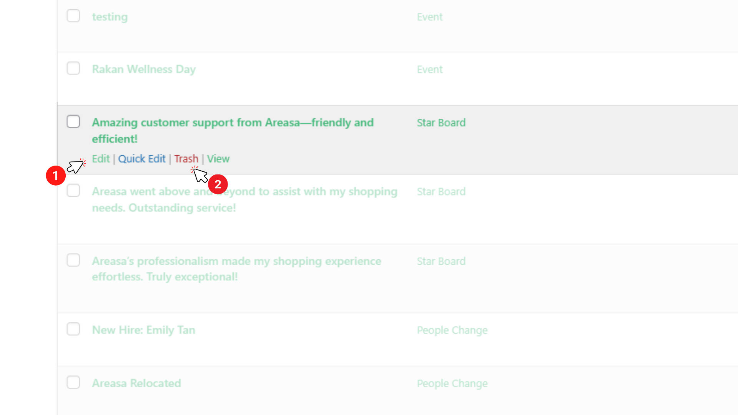The height and width of the screenshot is (415, 738).
Task: Click Star Board beside Amazing customer support
Action: pyautogui.click(x=441, y=123)
